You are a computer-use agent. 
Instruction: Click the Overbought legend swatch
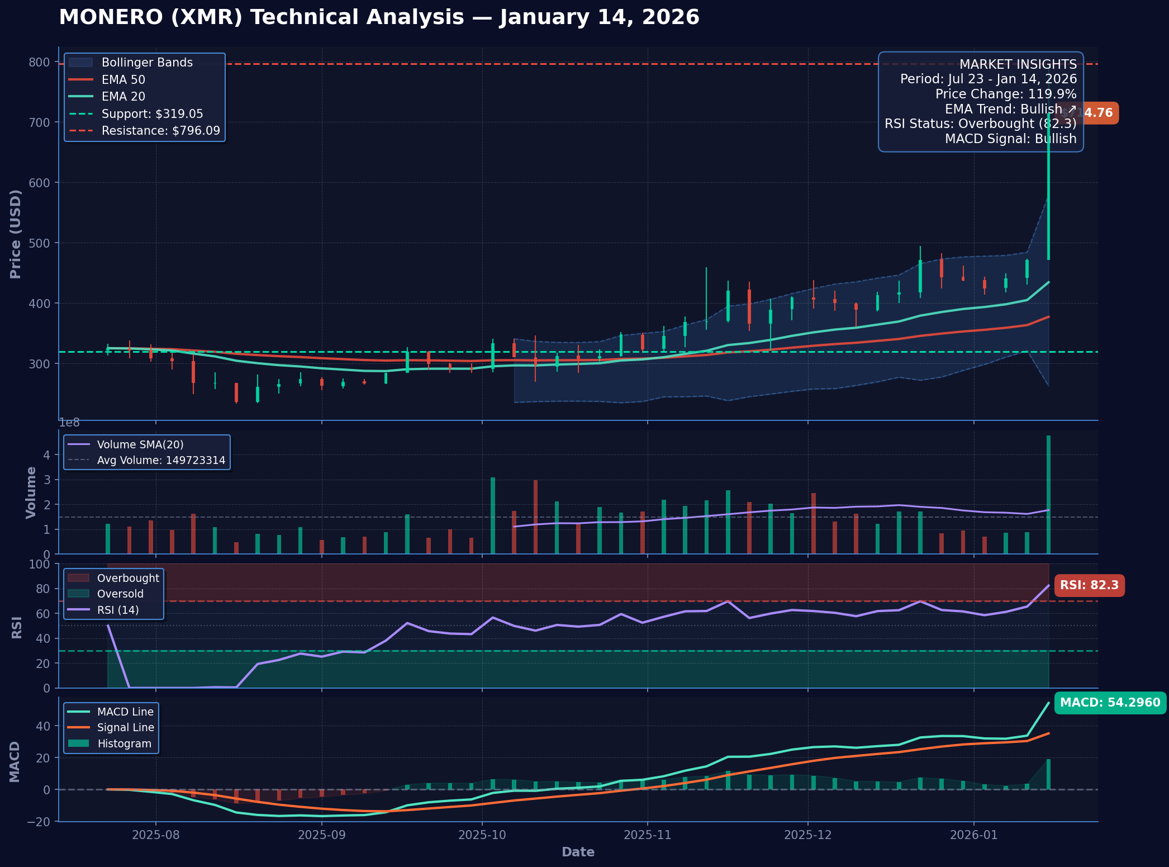point(78,578)
